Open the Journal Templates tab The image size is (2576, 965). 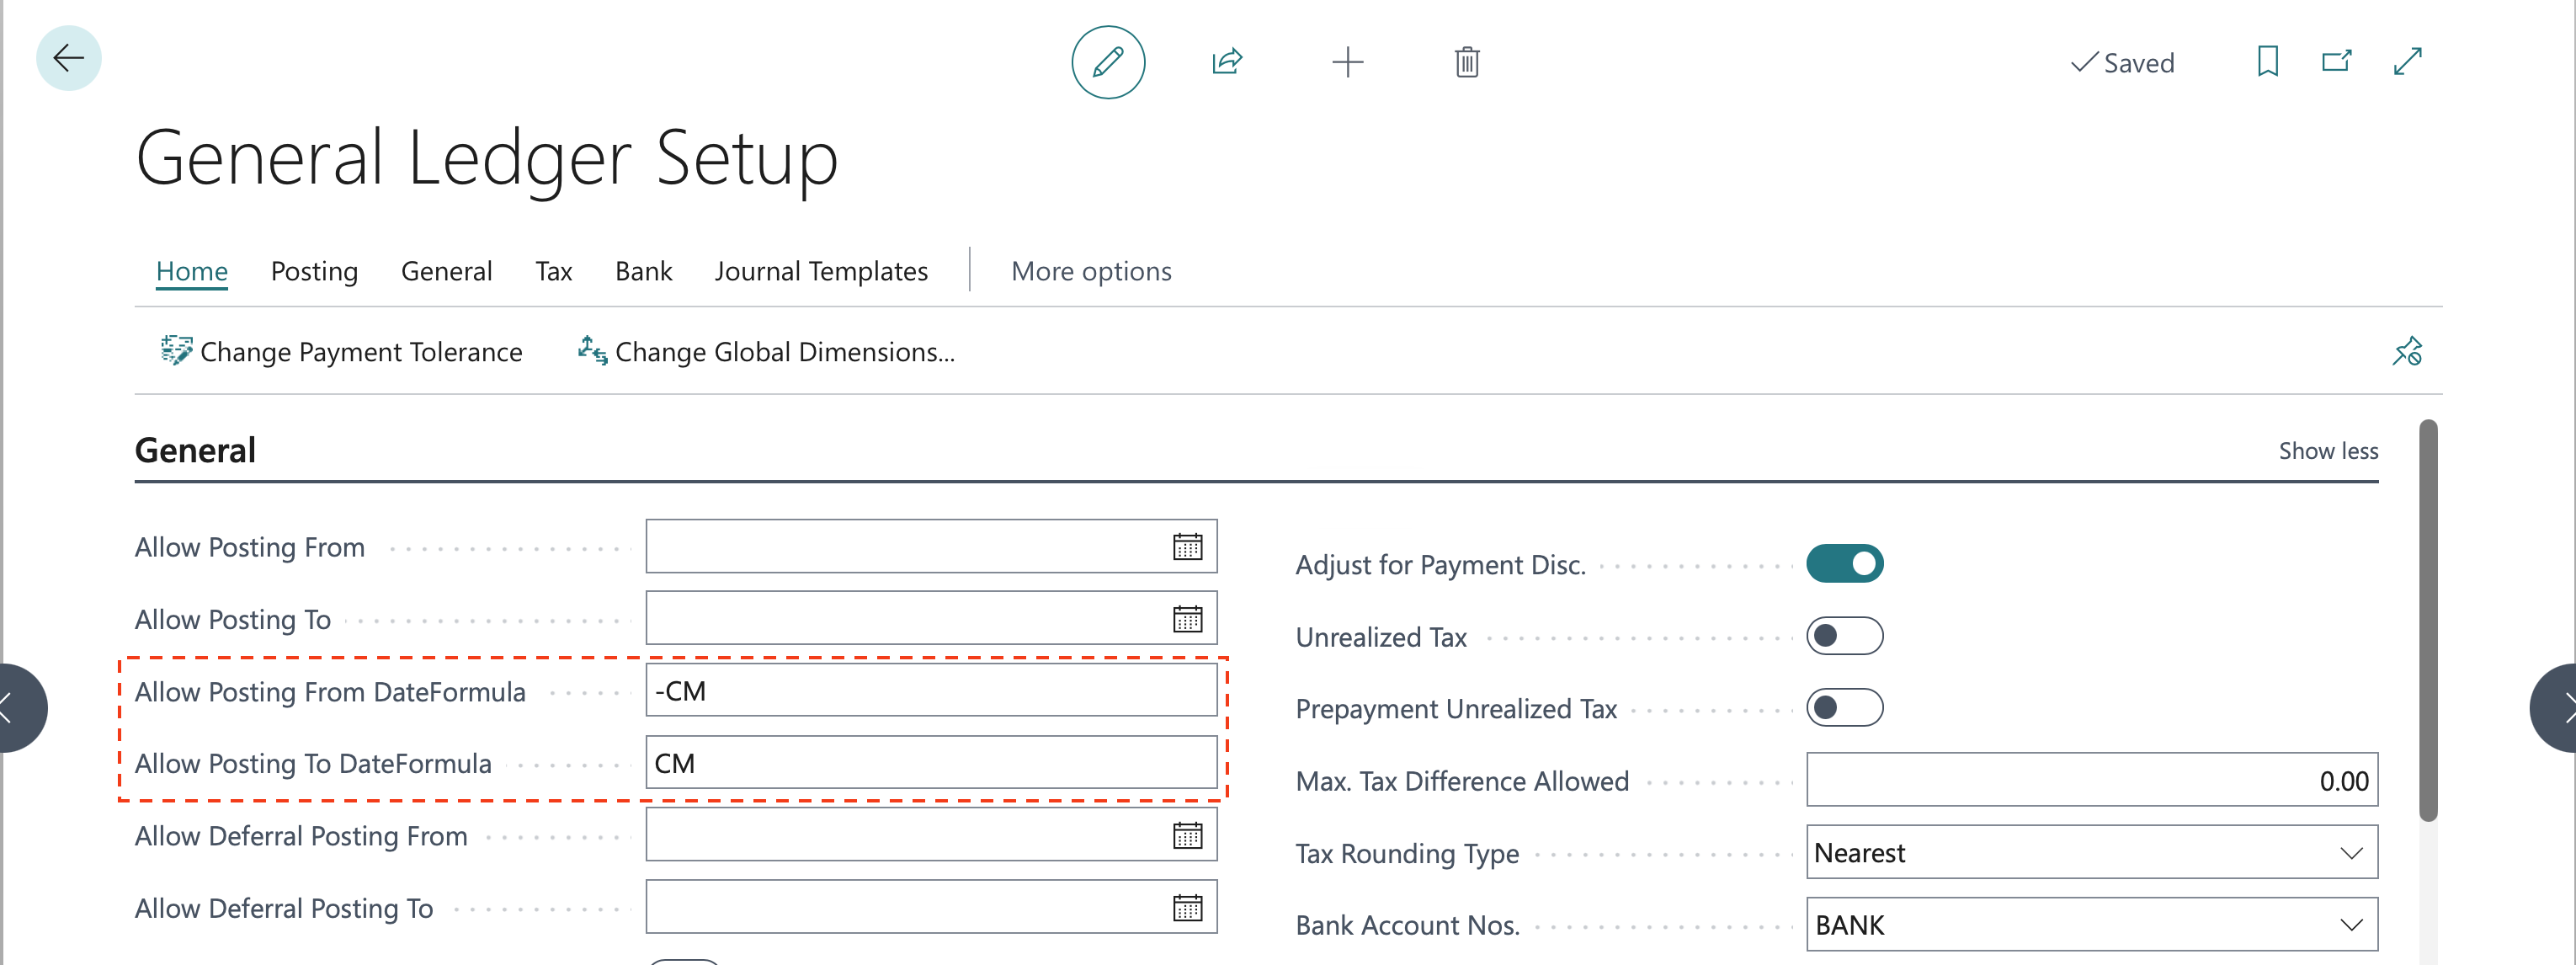point(821,271)
